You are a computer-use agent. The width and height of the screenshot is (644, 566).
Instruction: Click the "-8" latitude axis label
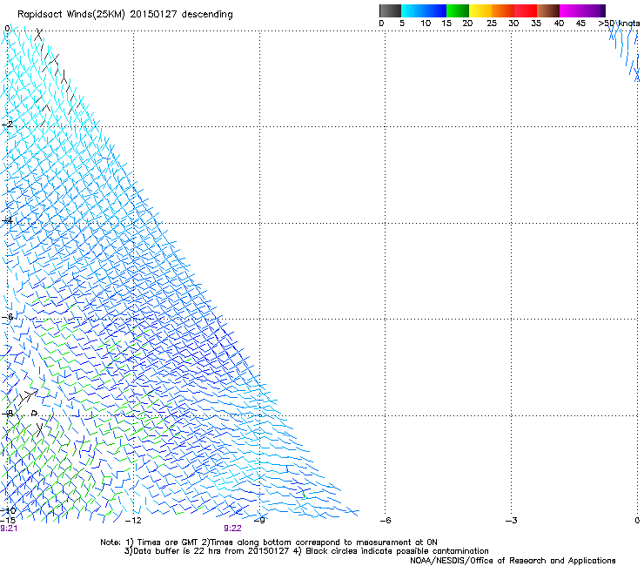7,413
